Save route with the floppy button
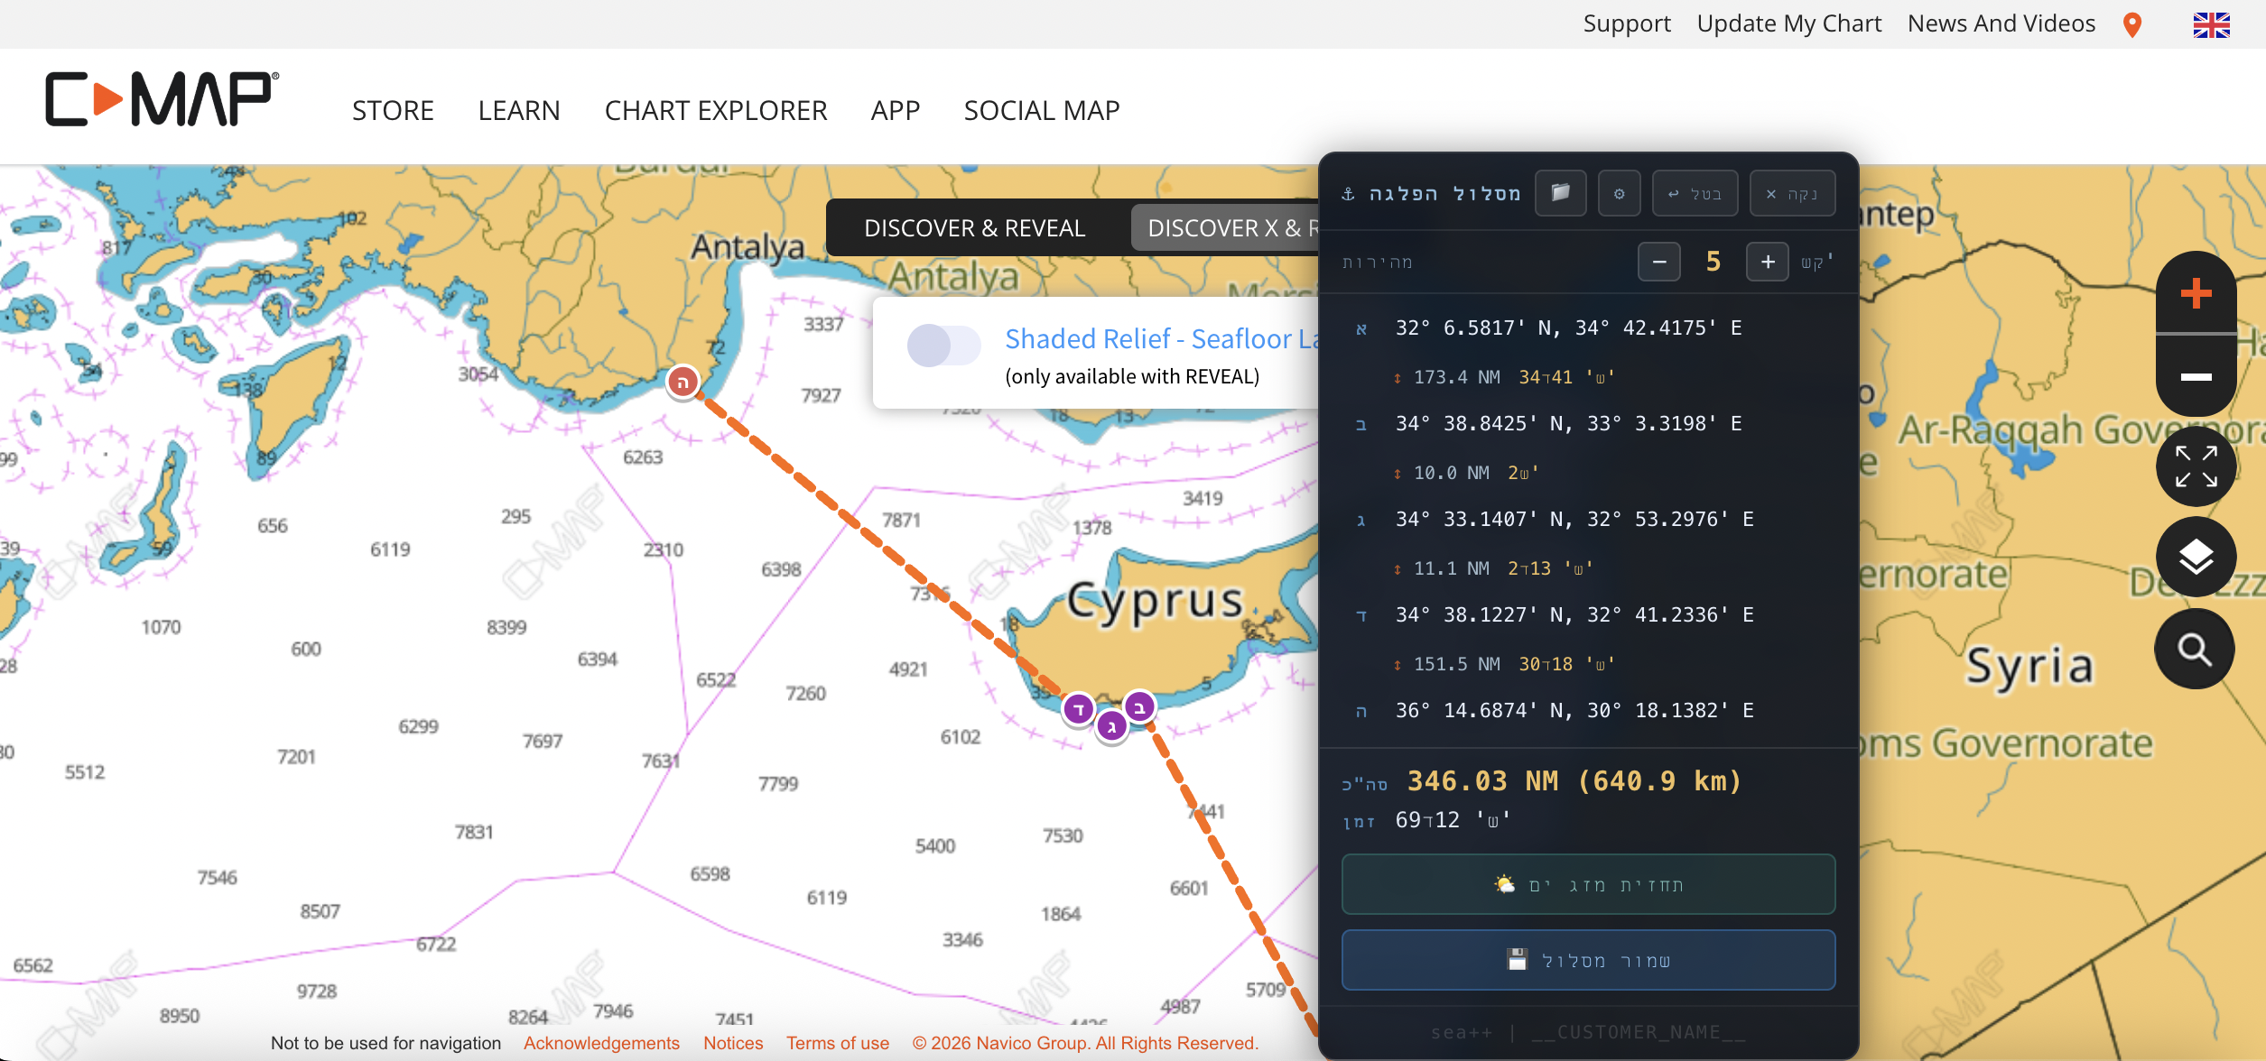The image size is (2266, 1061). coord(1588,960)
